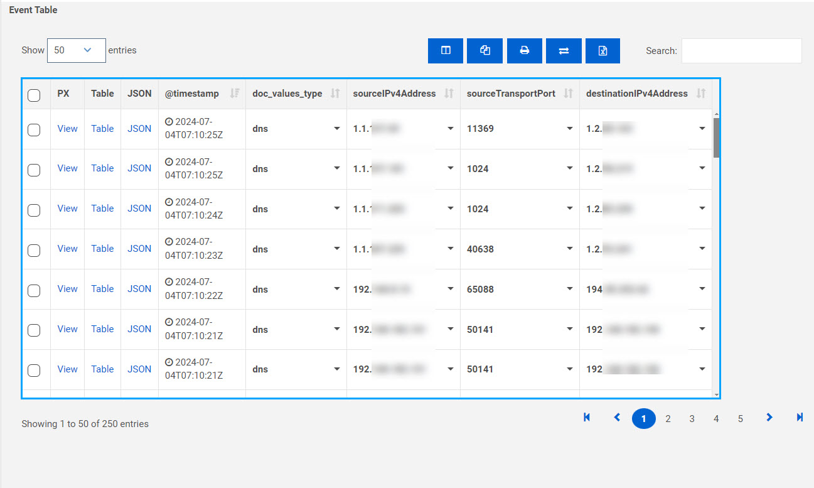
Task: Jump to the first page of entries
Action: coord(587,418)
